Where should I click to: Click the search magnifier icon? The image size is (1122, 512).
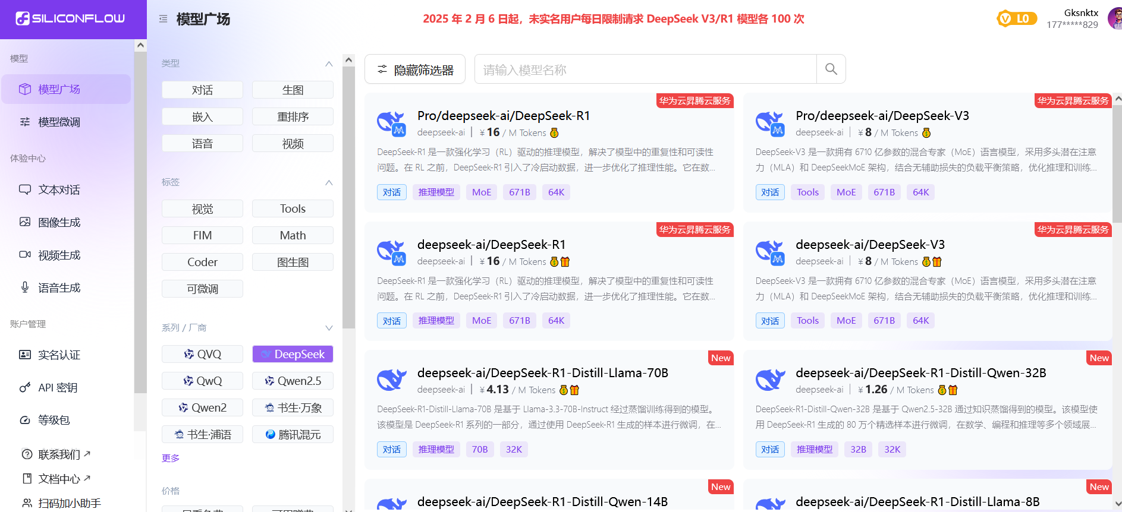pyautogui.click(x=831, y=69)
